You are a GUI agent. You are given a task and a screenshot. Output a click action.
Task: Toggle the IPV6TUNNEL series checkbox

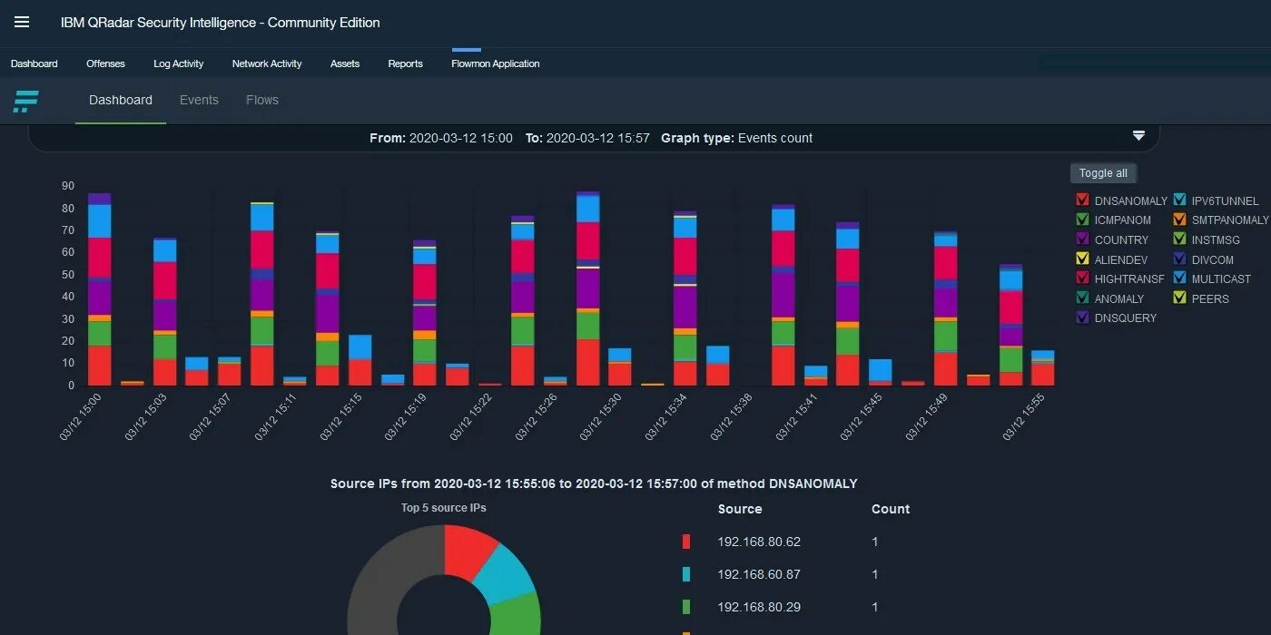1179,200
